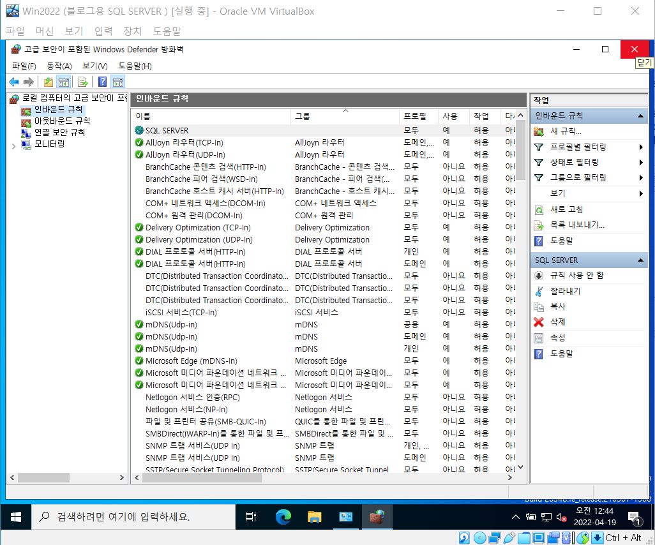Open Microsoft Edge from the taskbar
This screenshot has height=545, width=655.
283,517
